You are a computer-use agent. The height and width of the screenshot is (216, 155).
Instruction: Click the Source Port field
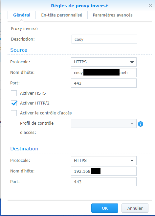pos(104,83)
